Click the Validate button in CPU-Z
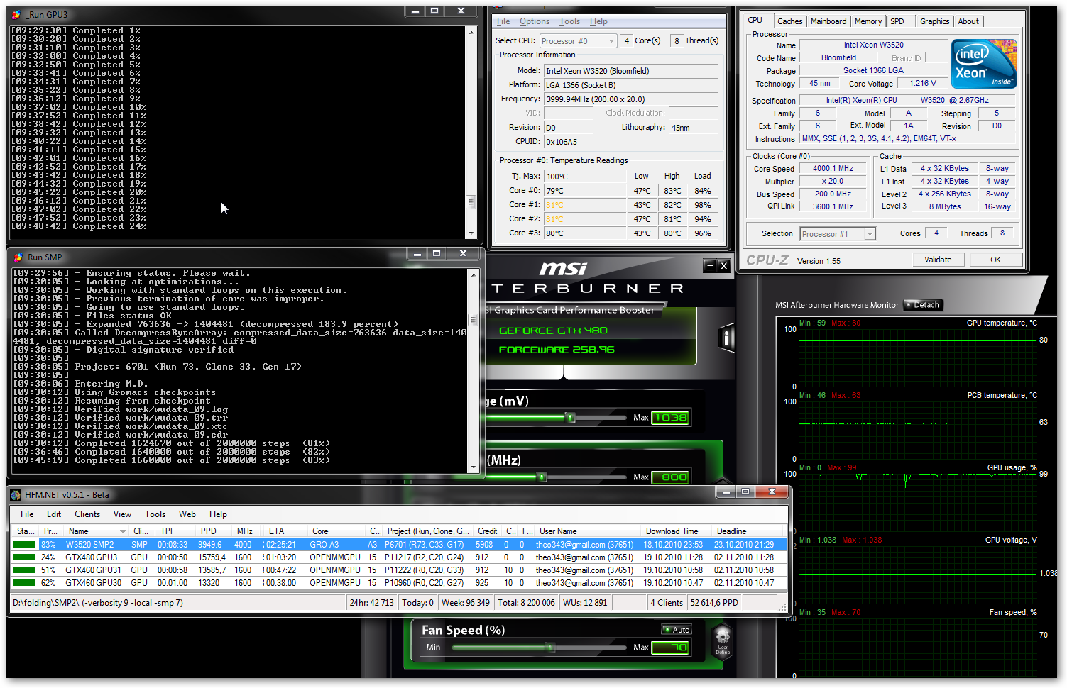Image resolution: width=1067 pixels, height=688 pixels. (938, 260)
